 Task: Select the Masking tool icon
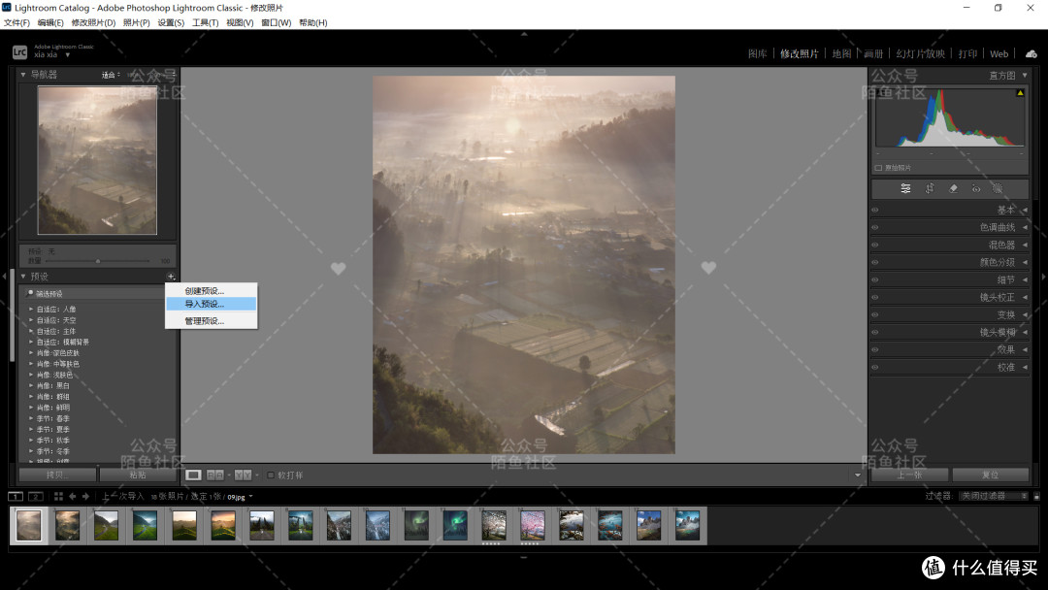tap(998, 188)
